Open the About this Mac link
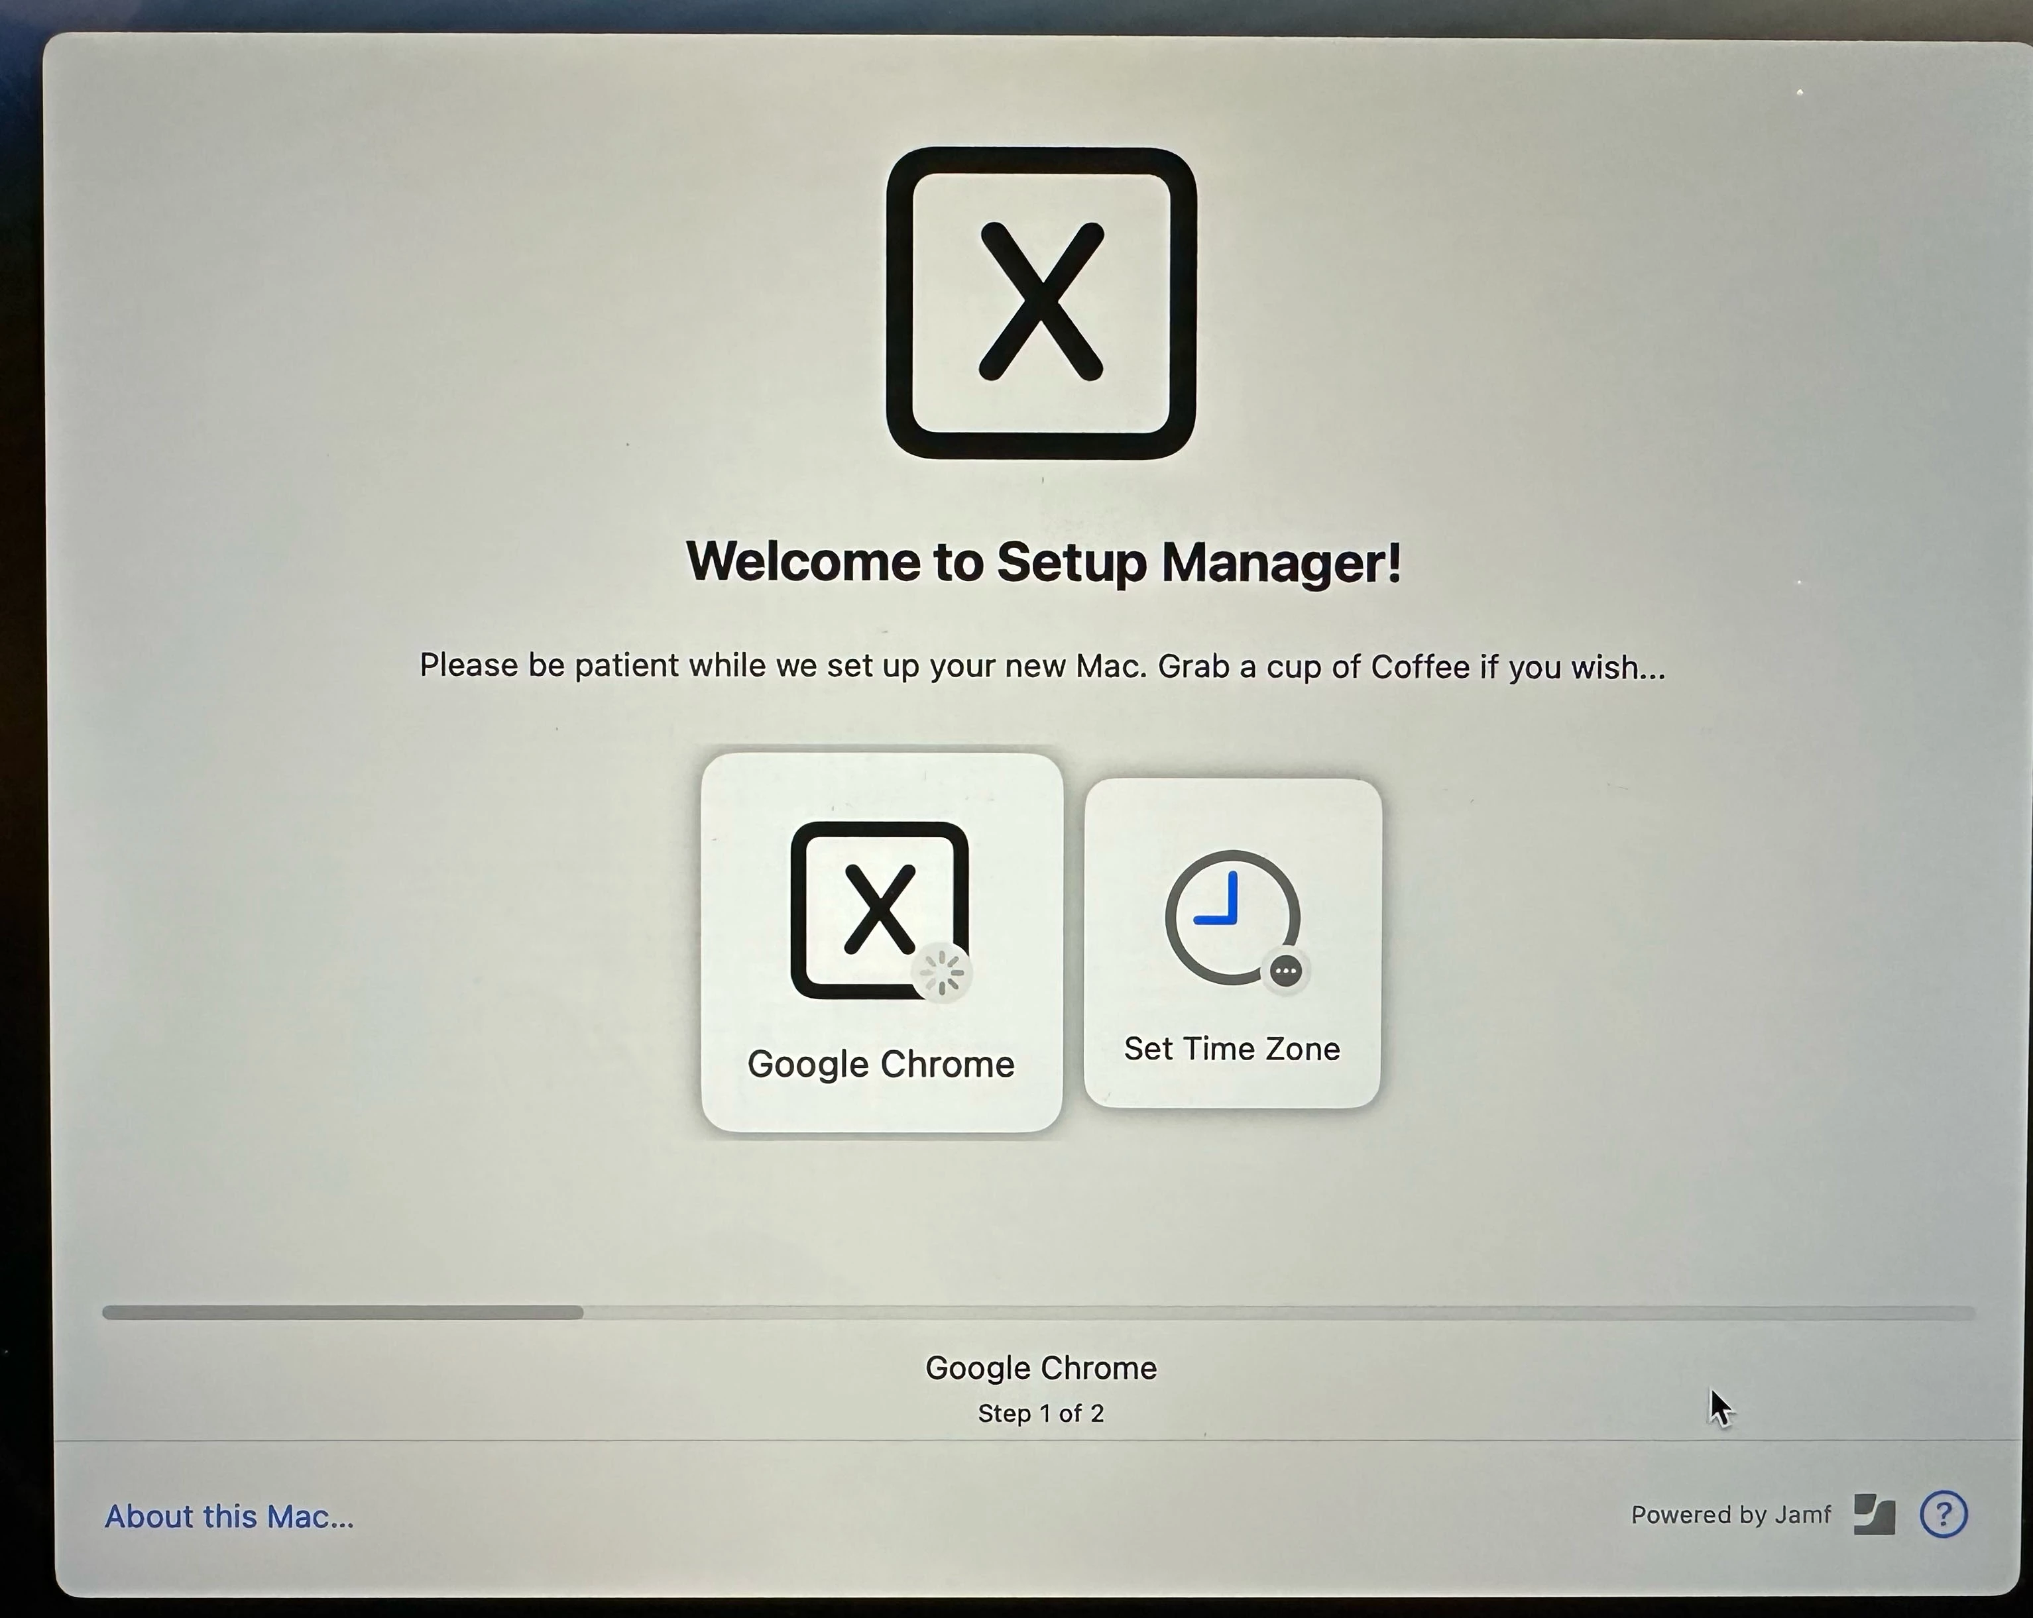The width and height of the screenshot is (2033, 1618). (x=229, y=1516)
